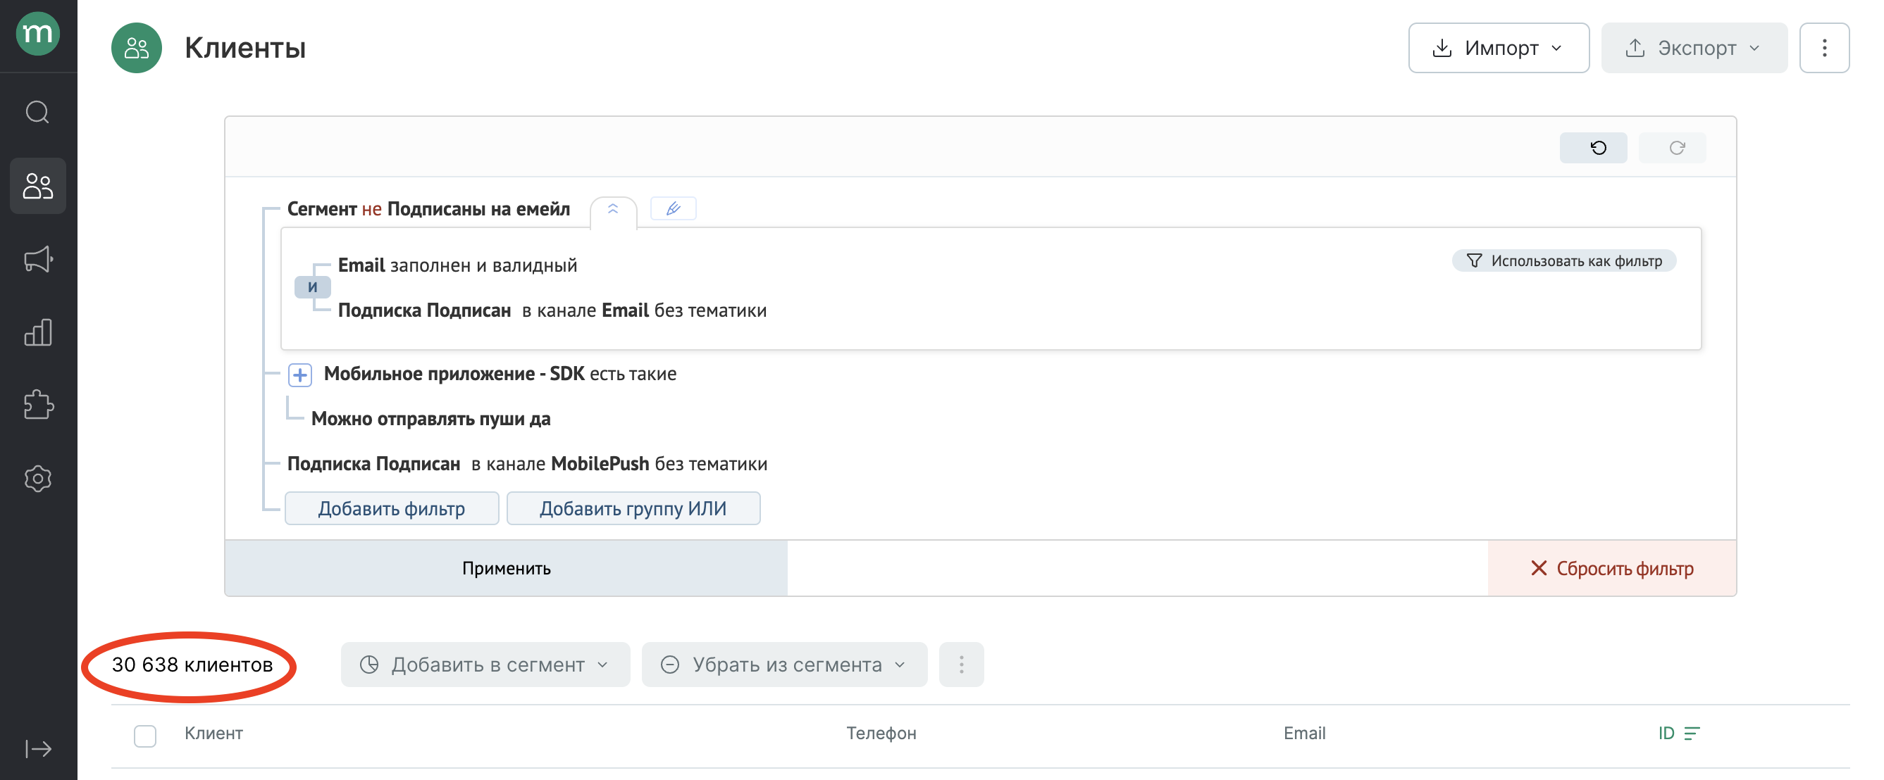
Task: Open Добавить в сегмент dropdown
Action: 485,665
